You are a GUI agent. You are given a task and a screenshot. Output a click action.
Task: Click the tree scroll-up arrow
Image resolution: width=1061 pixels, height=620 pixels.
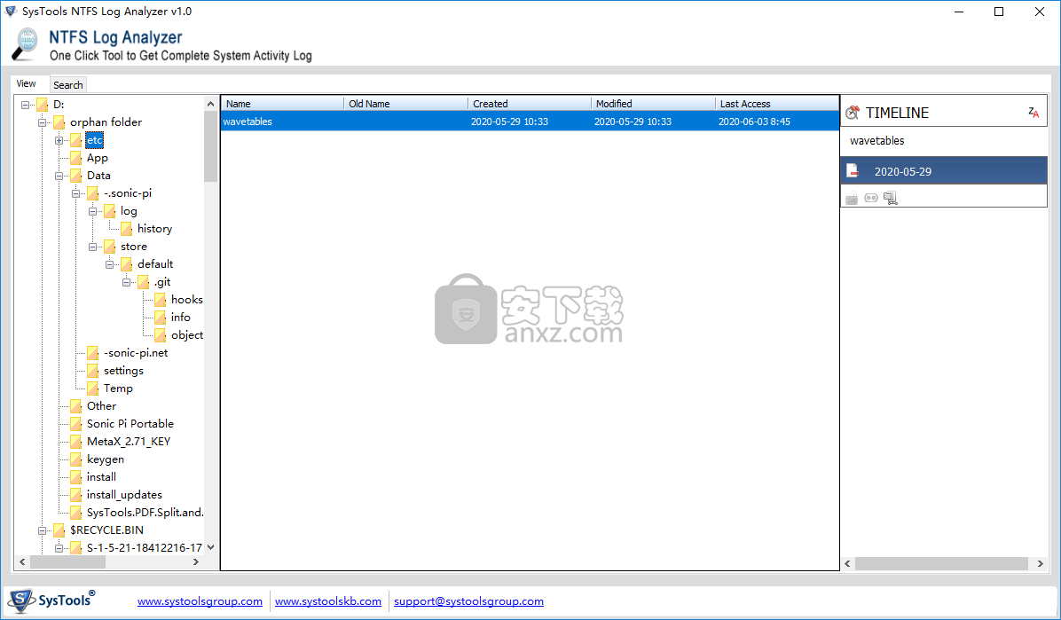[210, 104]
